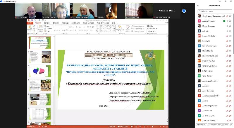Switch to Normal view icon in status bar
The image size is (234, 128).
coord(132,127)
